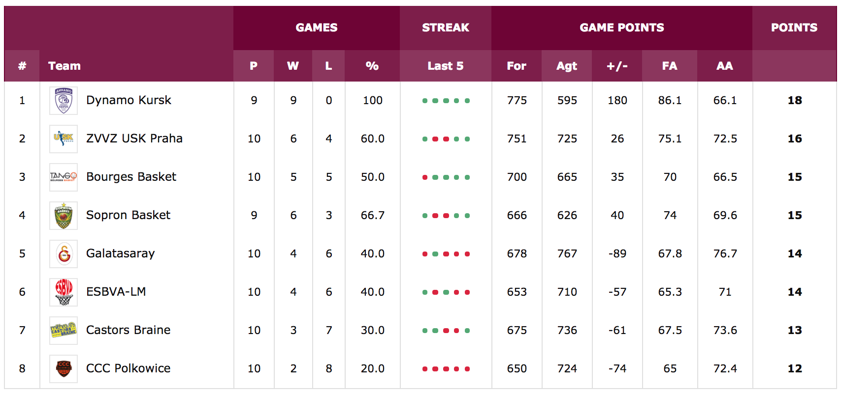This screenshot has height=393, width=841.
Task: Click the GAME POINTS group header
Action: [622, 28]
